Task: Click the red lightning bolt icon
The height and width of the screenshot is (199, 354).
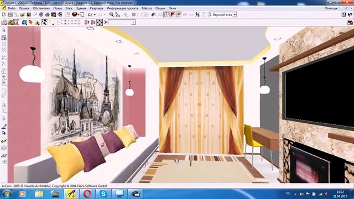Action: [31, 22]
